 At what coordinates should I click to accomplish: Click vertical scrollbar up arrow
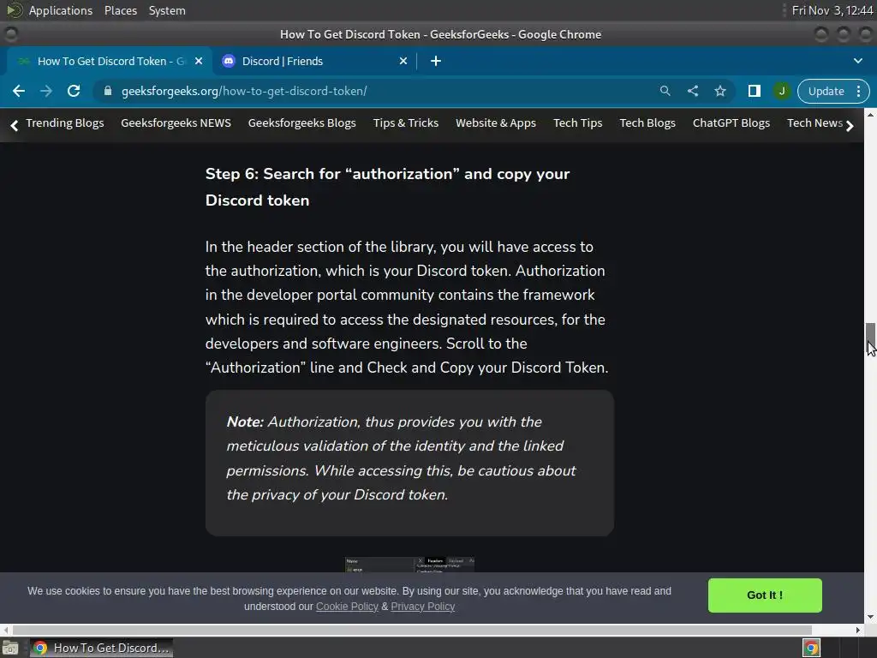[870, 114]
